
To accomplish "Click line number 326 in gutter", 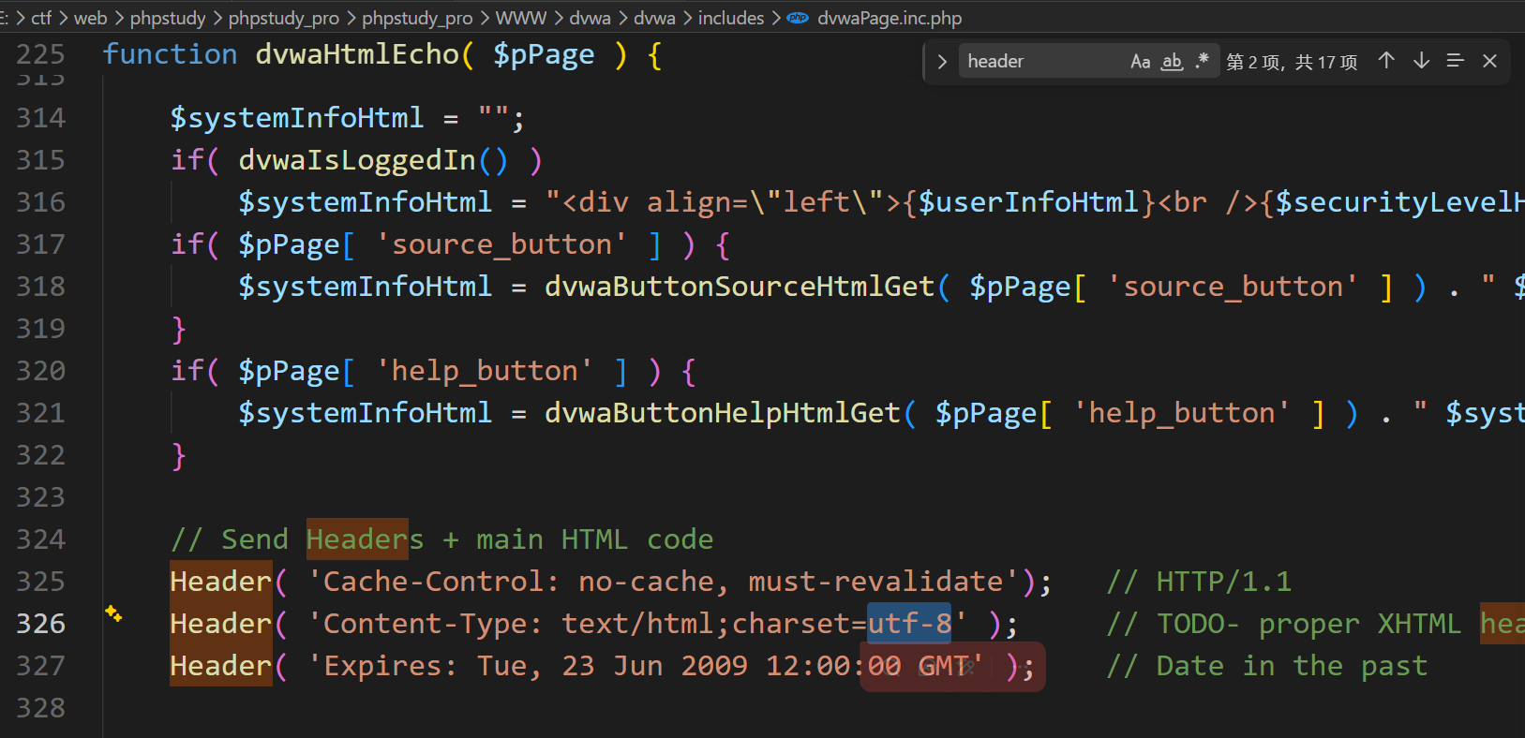I will click(x=41, y=624).
